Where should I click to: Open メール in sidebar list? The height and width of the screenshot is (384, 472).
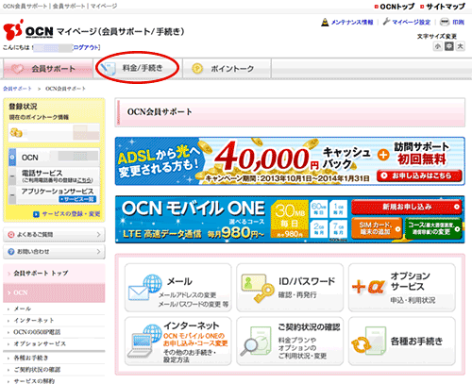23,309
